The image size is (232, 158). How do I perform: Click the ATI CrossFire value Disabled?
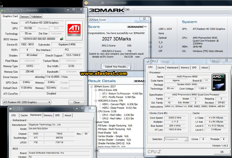point(51,93)
